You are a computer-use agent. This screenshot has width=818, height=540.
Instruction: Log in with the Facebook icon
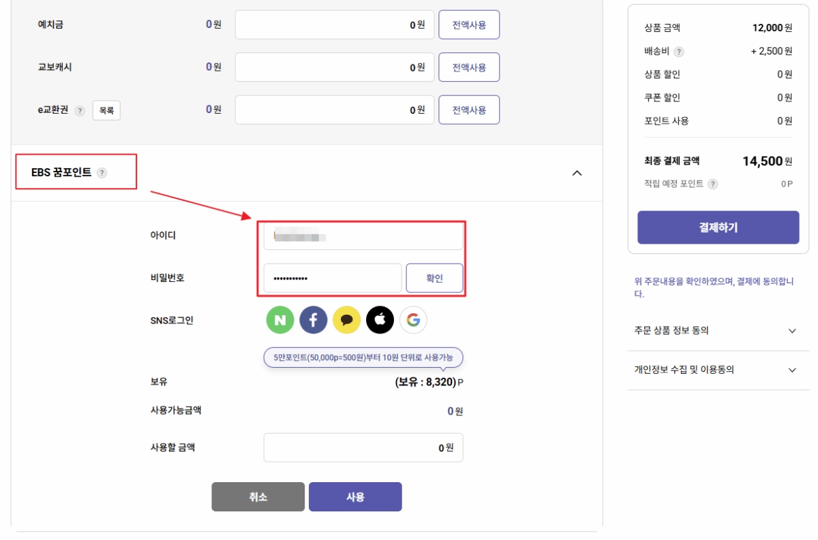click(313, 320)
